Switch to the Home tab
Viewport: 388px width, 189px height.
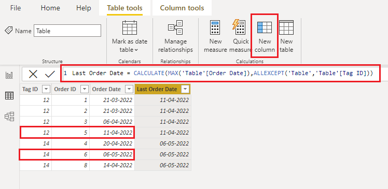[x=50, y=8]
